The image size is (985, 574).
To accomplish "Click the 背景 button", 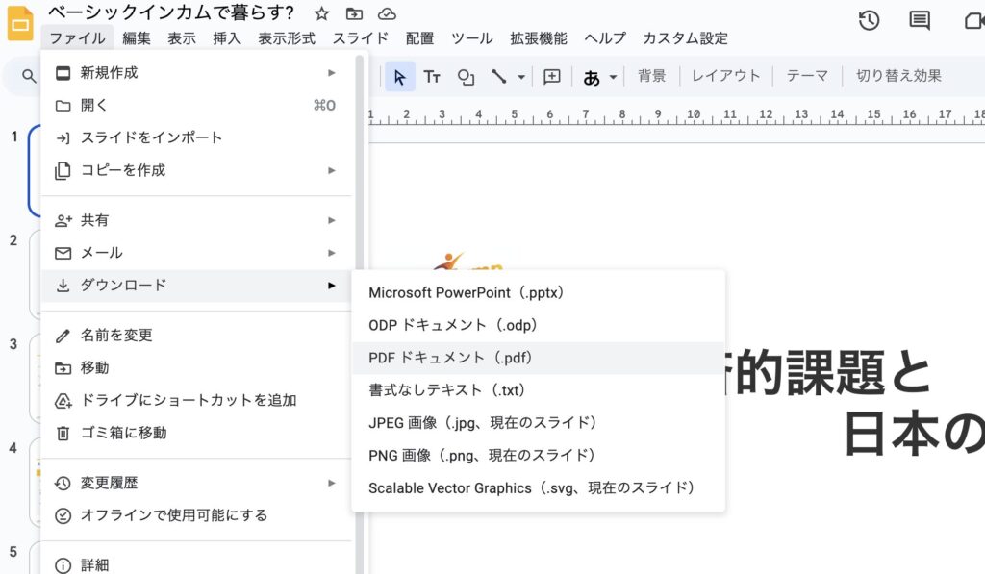I will 651,76.
